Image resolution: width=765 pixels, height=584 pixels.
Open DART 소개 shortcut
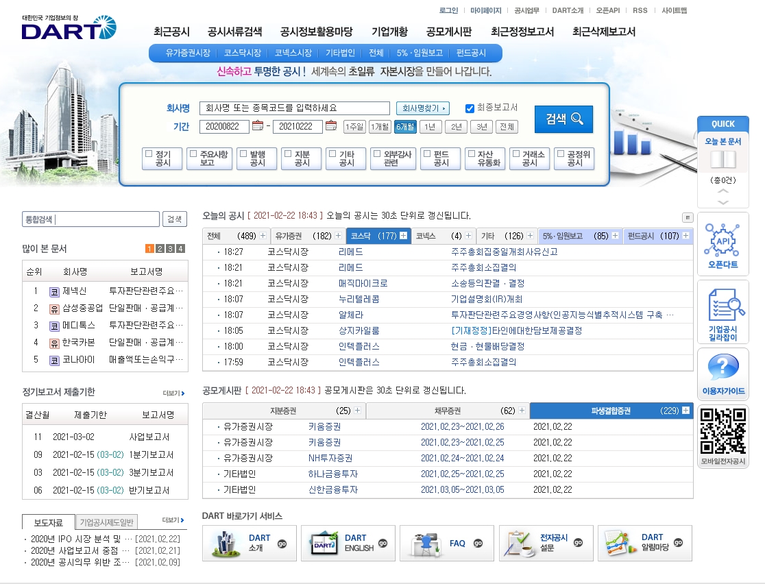[x=250, y=543]
